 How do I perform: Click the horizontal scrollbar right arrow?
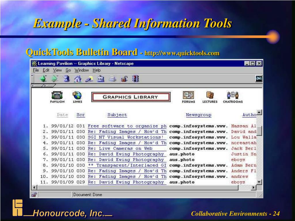[x=254, y=187]
